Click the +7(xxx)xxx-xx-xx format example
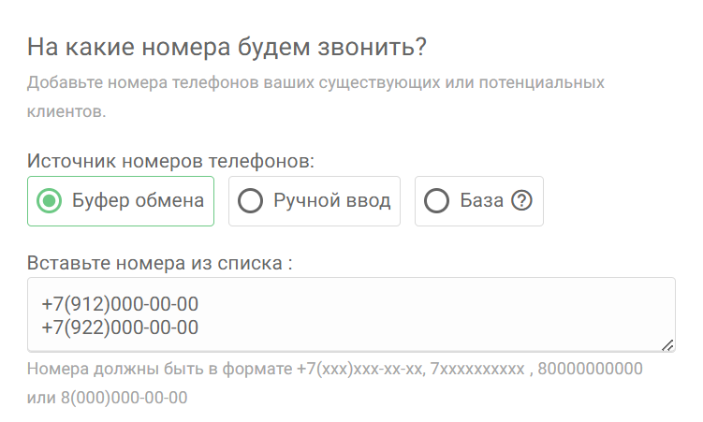The height and width of the screenshot is (422, 703). pos(359,370)
